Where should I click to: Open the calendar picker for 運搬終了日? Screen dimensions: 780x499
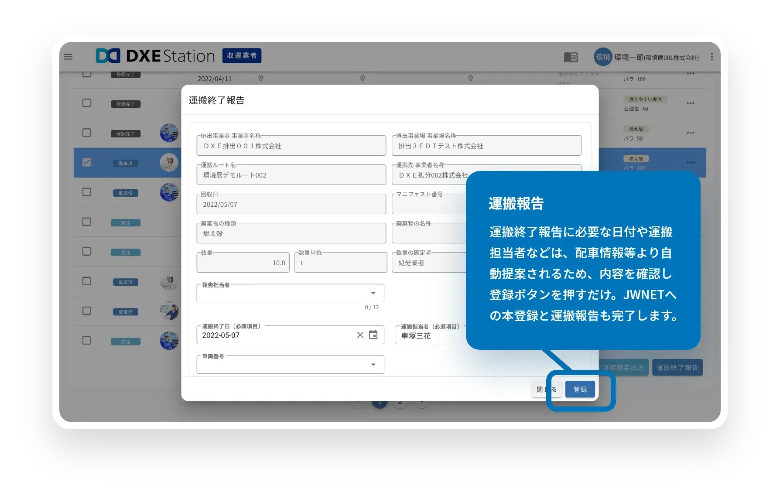373,335
